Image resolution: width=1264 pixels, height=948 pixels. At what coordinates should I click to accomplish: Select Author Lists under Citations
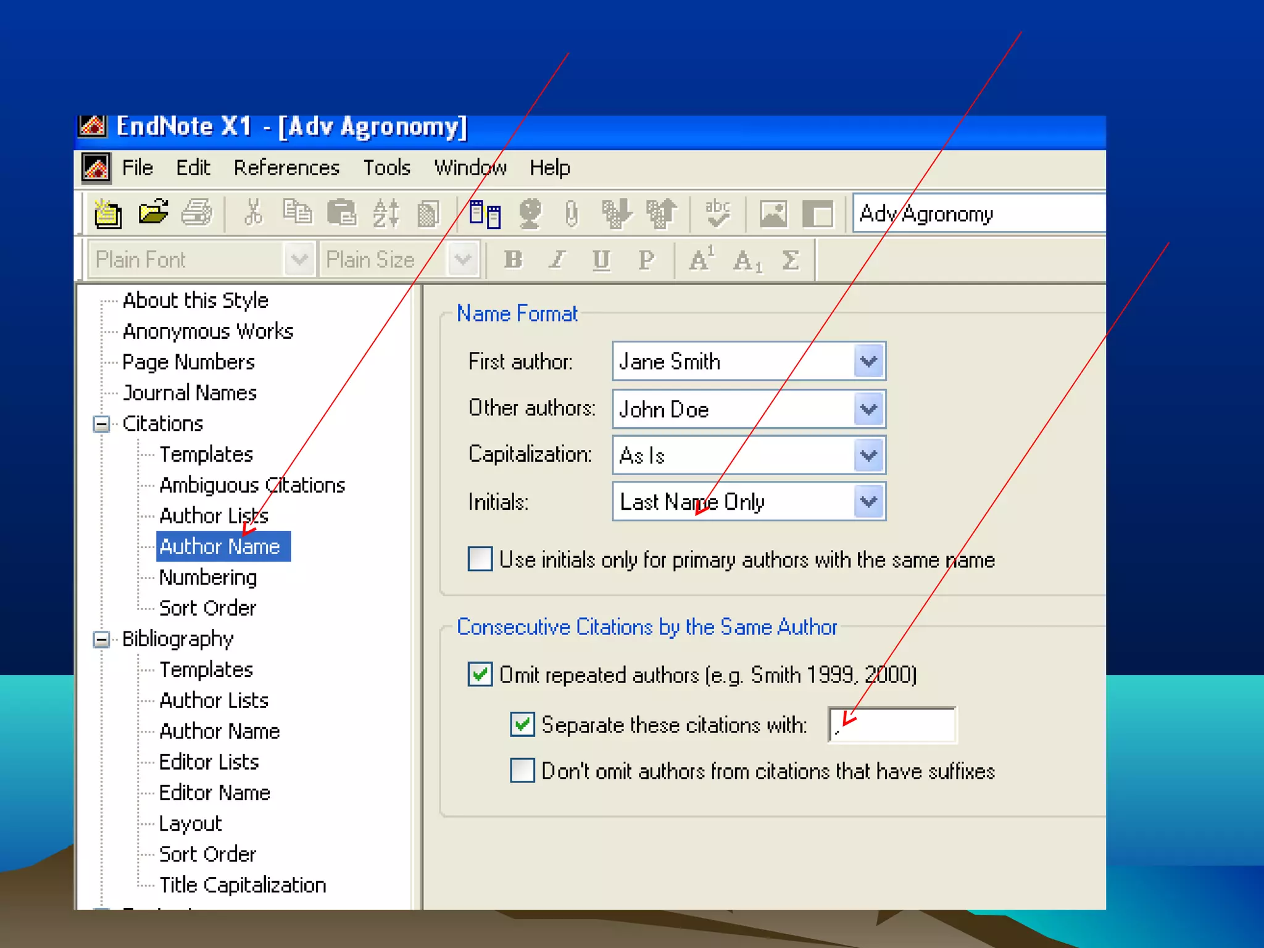pyautogui.click(x=214, y=515)
